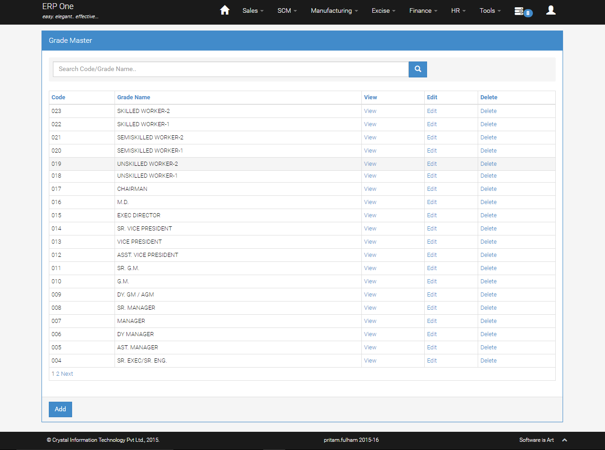Open the SCM menu

click(x=287, y=10)
